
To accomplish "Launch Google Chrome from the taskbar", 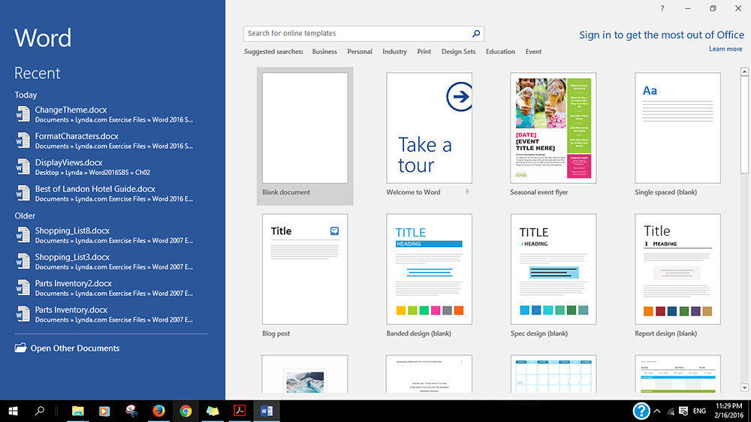I will [185, 411].
